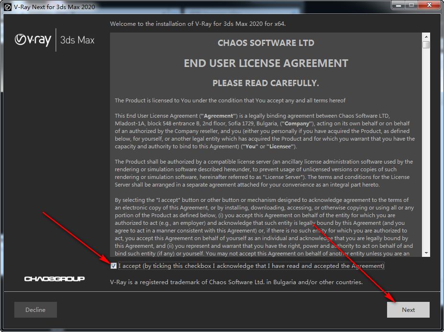This screenshot has height=332, width=444.
Task: Click the Chaos Group logo
Action: pyautogui.click(x=55, y=279)
